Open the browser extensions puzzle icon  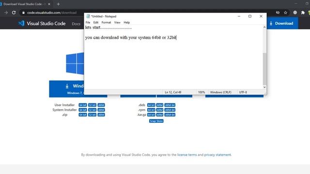pos(303,13)
